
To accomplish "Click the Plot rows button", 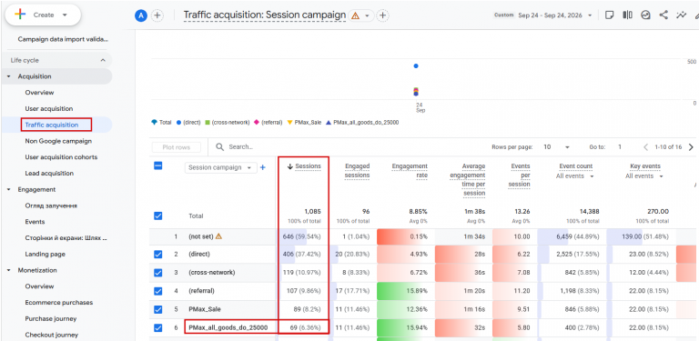I will point(176,147).
